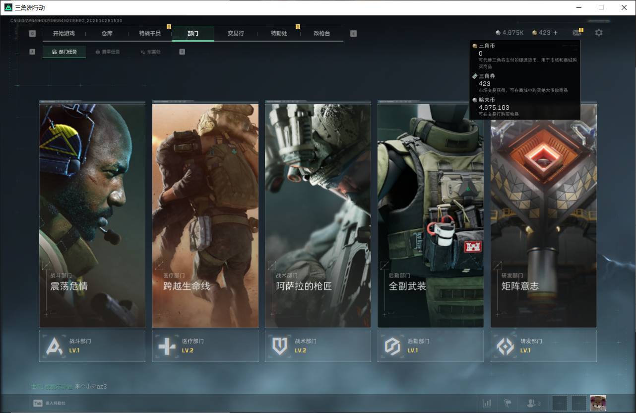
Task: Click the Tab key icon for 进入特勤处
Action: pyautogui.click(x=38, y=403)
